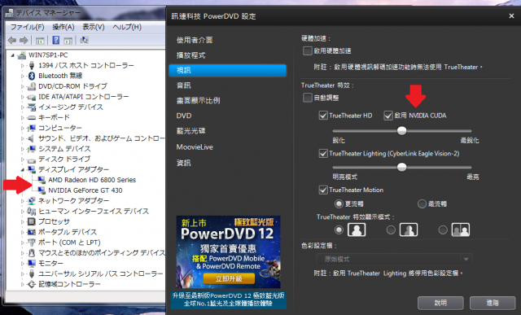Select the ユニバーサル シリアル バス コントローラー icon
The image size is (521, 315).
pyautogui.click(x=32, y=273)
